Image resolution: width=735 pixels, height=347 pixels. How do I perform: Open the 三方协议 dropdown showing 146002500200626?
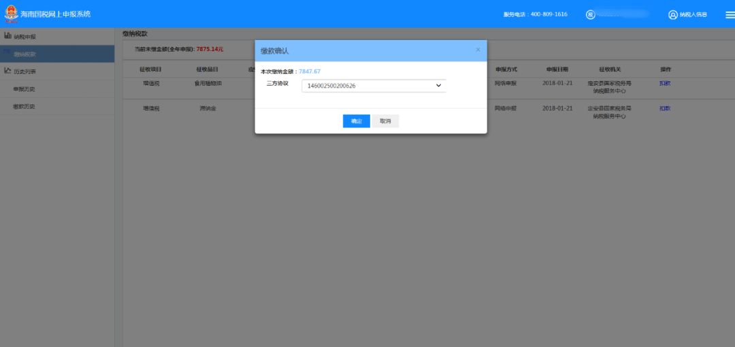374,86
